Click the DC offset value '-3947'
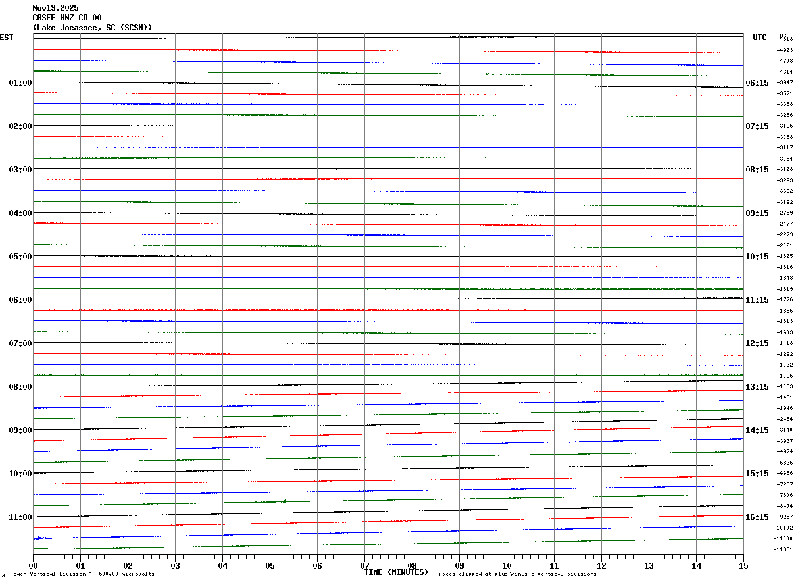 [x=785, y=83]
